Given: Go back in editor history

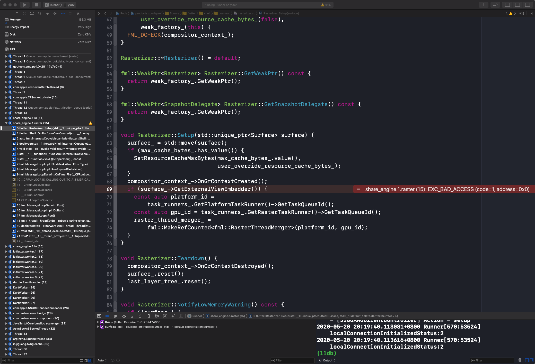Looking at the screenshot, I should point(106,13).
